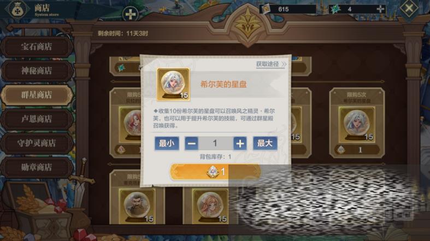
Task: Click 希尔芙的星盘 item icon in popup
Action: point(173,85)
